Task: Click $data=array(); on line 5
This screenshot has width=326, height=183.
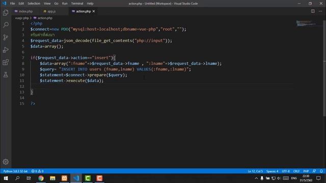Action: [x=47, y=46]
